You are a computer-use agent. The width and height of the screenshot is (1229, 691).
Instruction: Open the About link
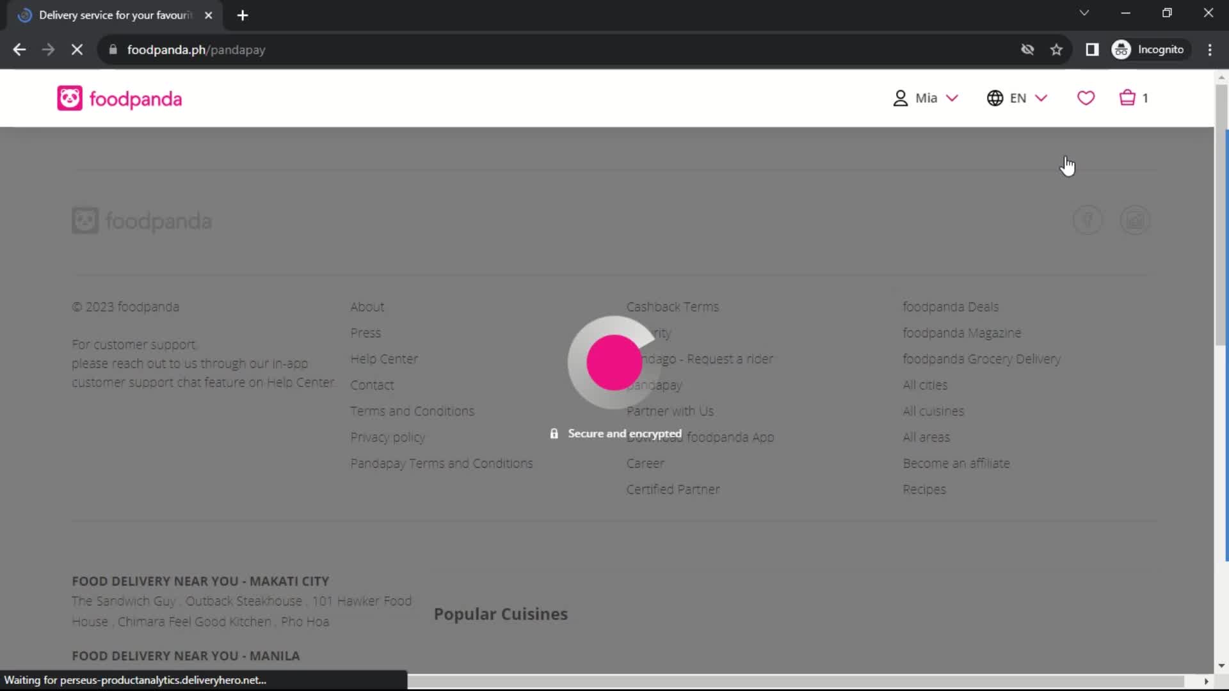pos(367,306)
